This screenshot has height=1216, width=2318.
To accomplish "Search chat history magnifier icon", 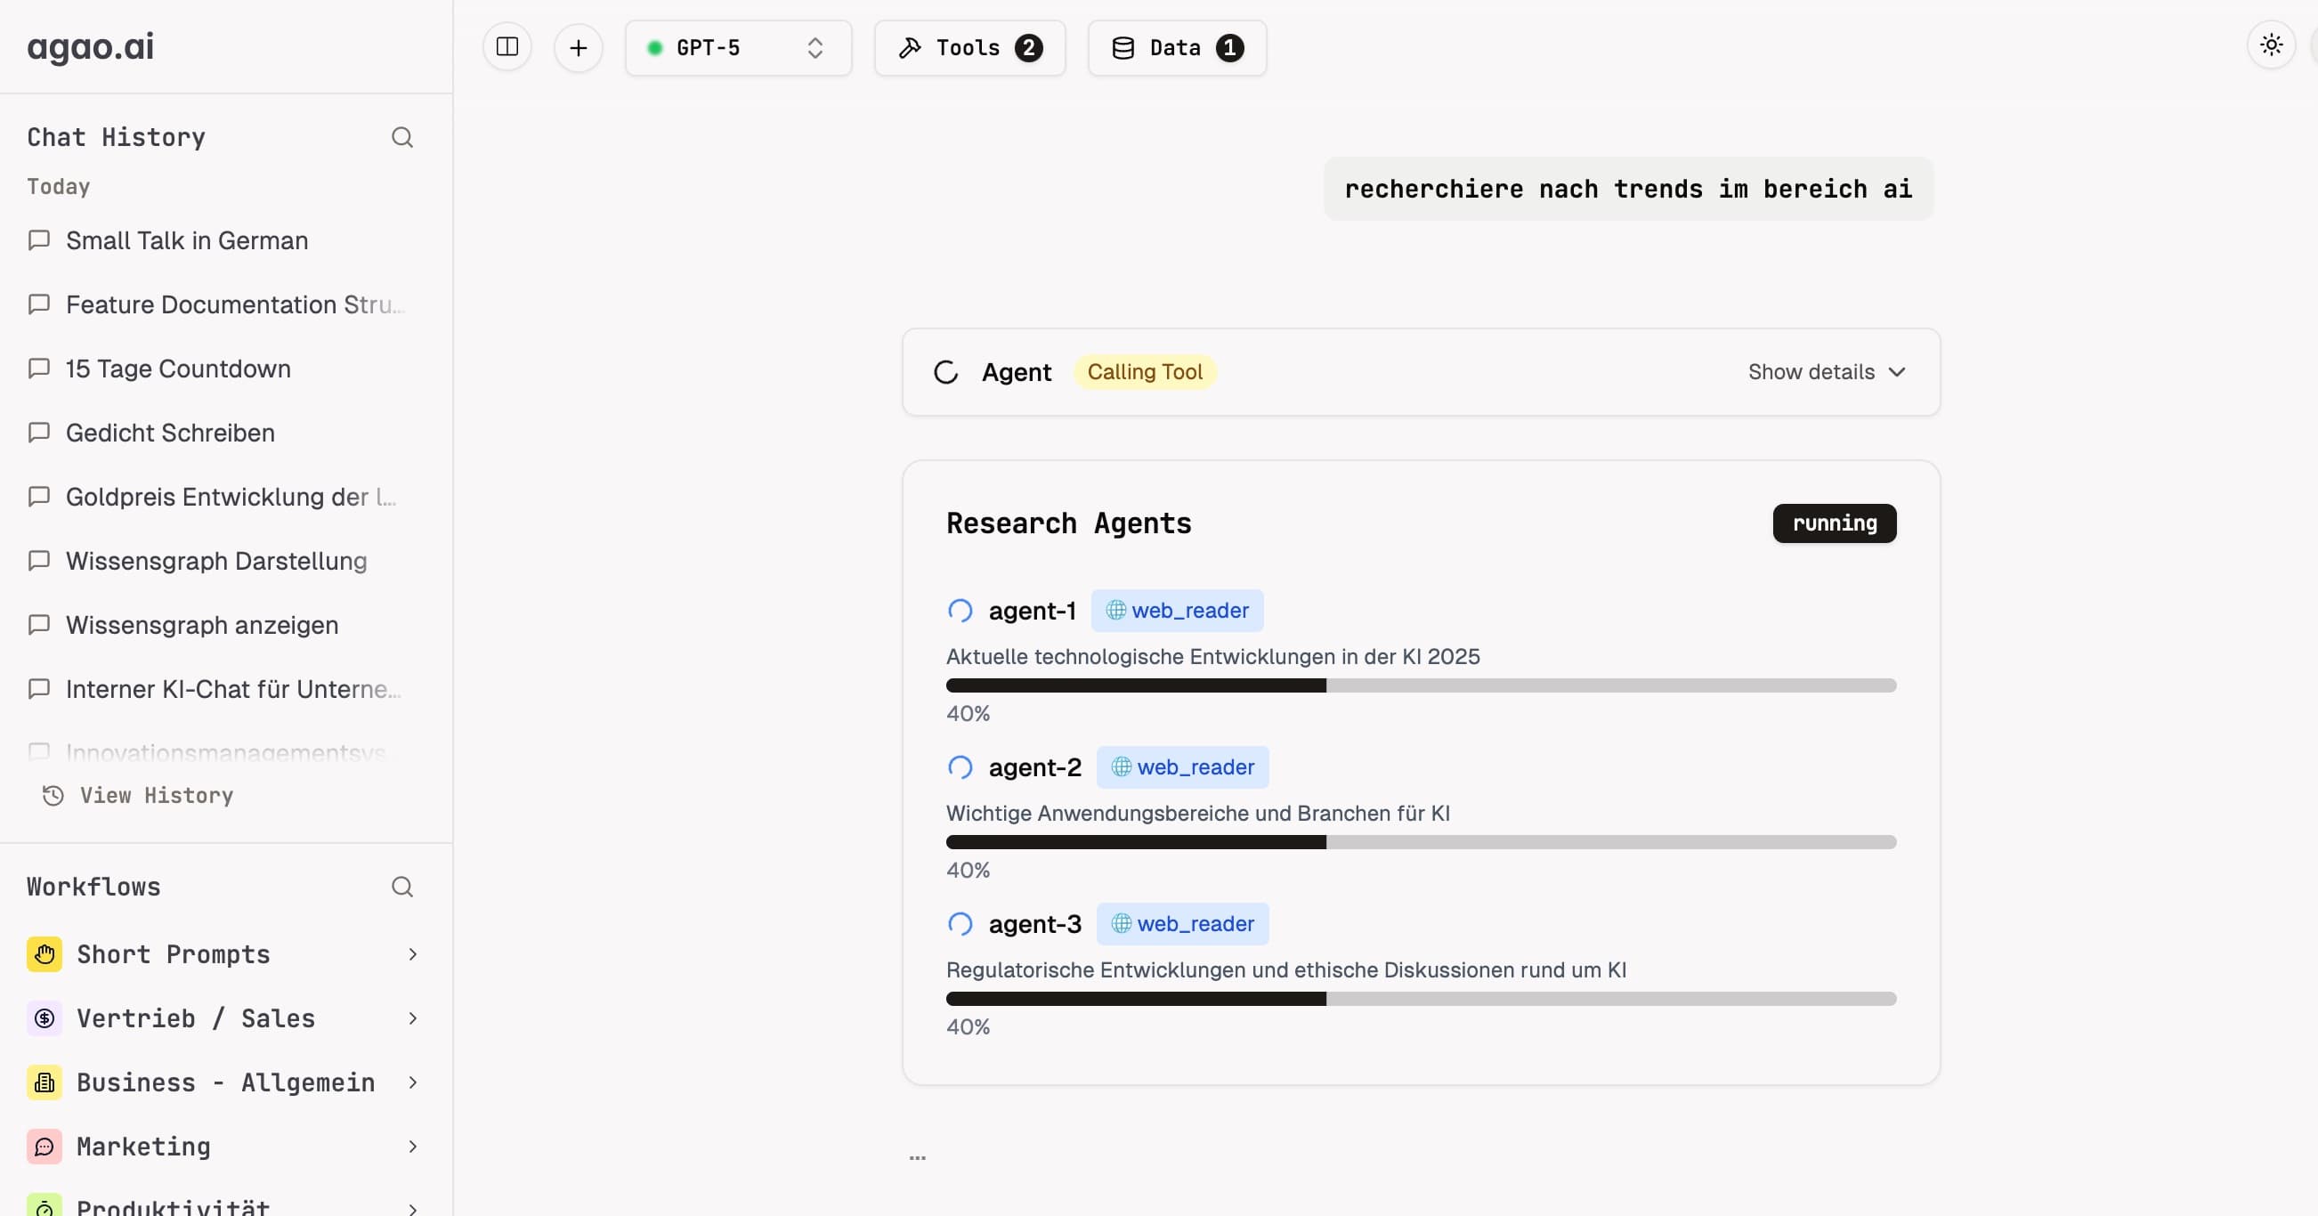I will 402,137.
